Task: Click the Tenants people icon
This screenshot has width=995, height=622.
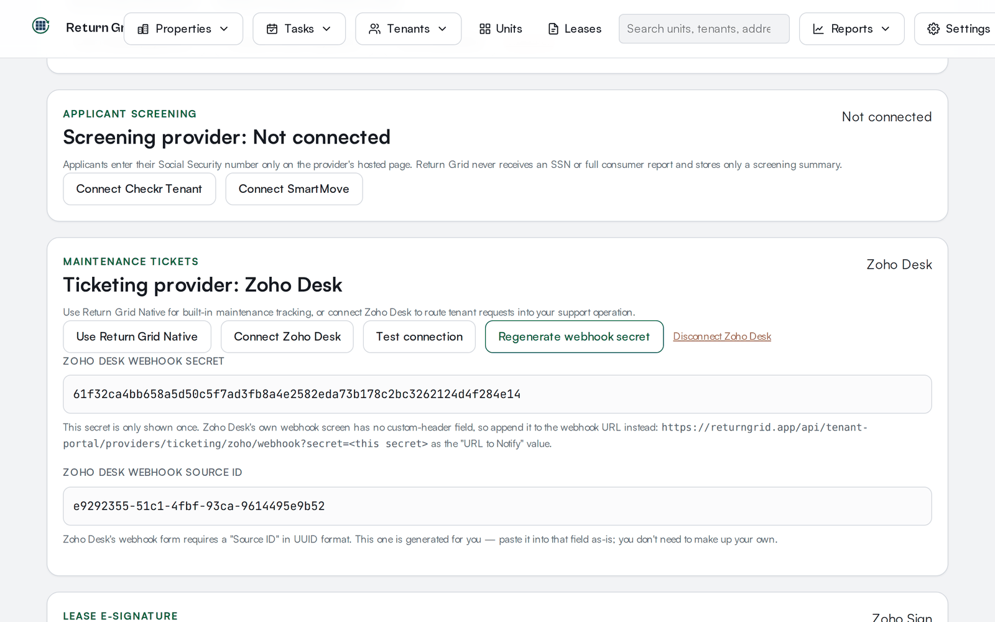Action: click(x=374, y=29)
